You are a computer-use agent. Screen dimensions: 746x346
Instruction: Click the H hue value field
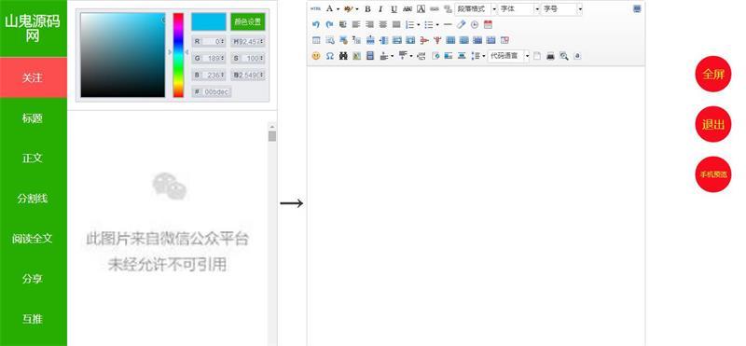coord(248,42)
